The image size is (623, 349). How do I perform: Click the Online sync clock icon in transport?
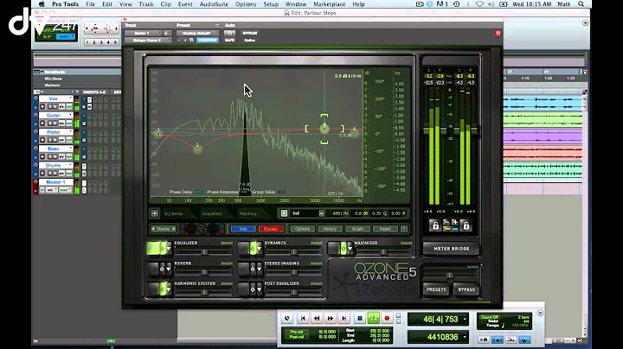(x=287, y=318)
